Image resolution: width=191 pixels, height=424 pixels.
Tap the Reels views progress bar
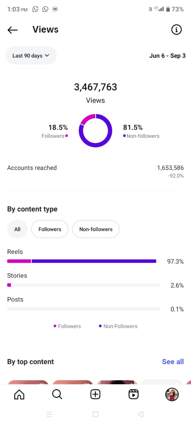[84, 261]
